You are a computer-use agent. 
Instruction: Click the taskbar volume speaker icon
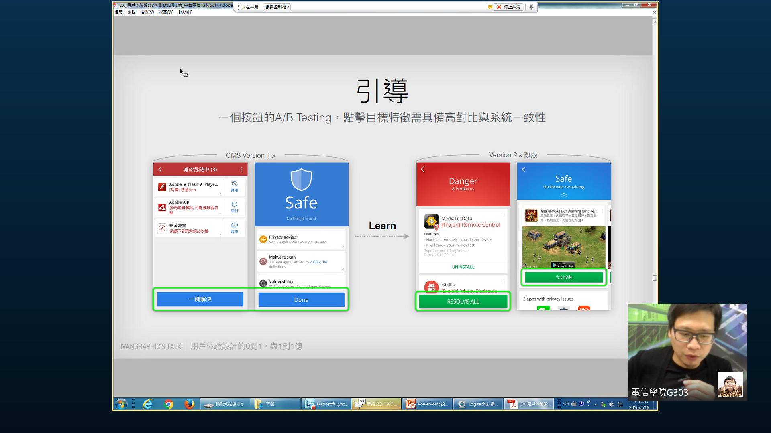click(611, 404)
